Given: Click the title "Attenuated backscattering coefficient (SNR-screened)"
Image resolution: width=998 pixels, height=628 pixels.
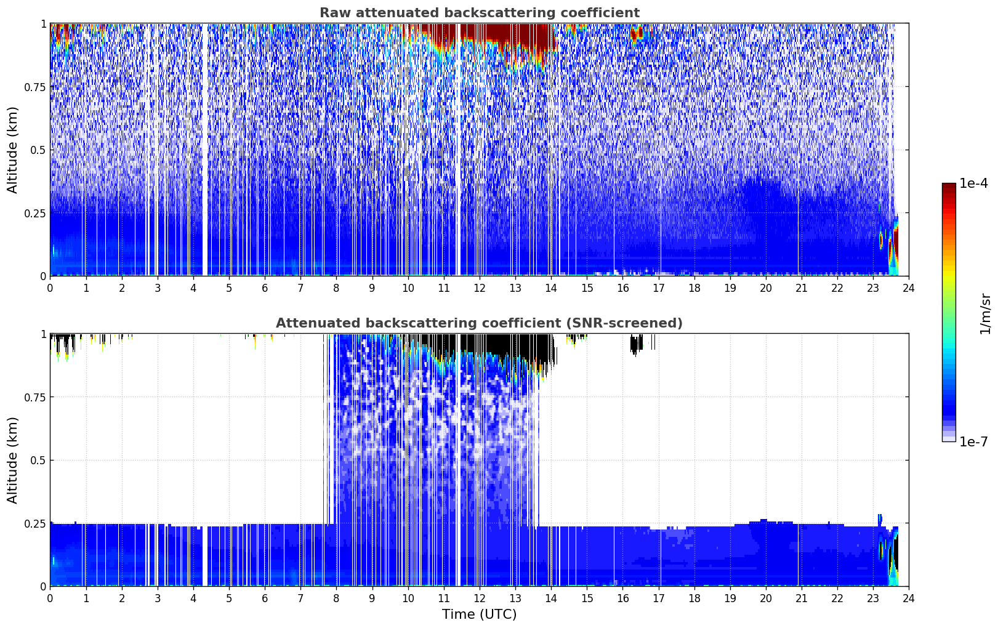Looking at the screenshot, I should click(x=479, y=323).
